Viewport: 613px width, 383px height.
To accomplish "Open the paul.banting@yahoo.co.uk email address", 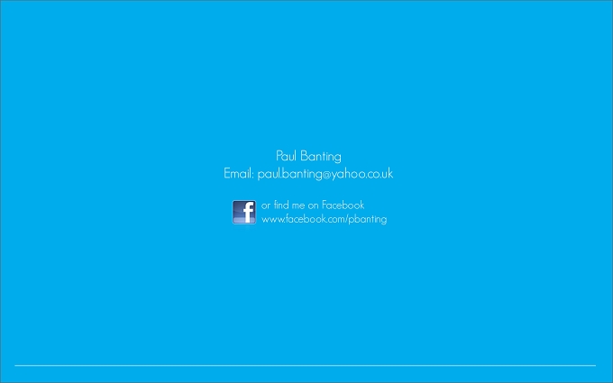I will 325,174.
